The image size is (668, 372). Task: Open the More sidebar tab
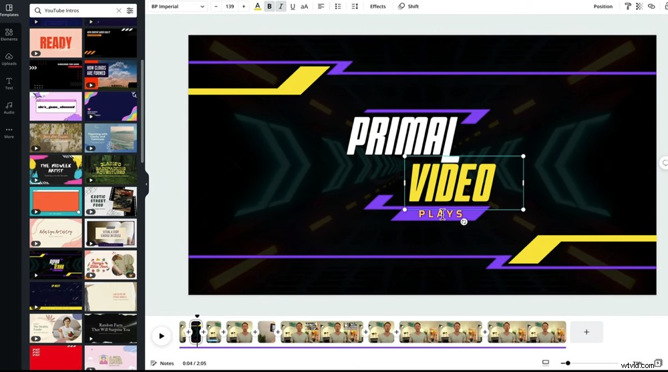tap(9, 132)
